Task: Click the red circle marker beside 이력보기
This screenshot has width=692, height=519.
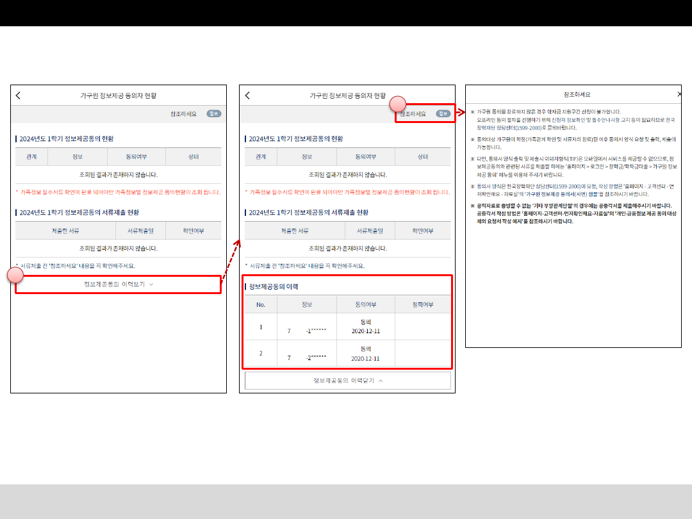Action: [x=15, y=275]
